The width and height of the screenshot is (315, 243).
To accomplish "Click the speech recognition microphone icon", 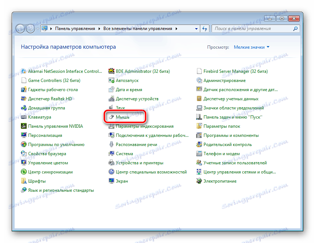I will (x=111, y=145).
